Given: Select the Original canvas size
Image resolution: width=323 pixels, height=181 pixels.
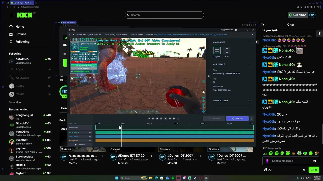Looking at the screenshot, I should [217, 51].
